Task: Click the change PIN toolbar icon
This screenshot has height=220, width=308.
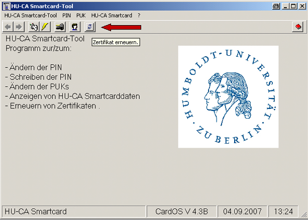Action: (34, 27)
